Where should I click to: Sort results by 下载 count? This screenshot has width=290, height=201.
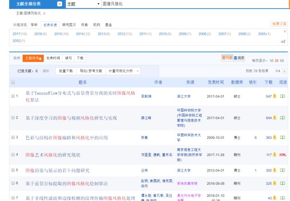point(80,58)
